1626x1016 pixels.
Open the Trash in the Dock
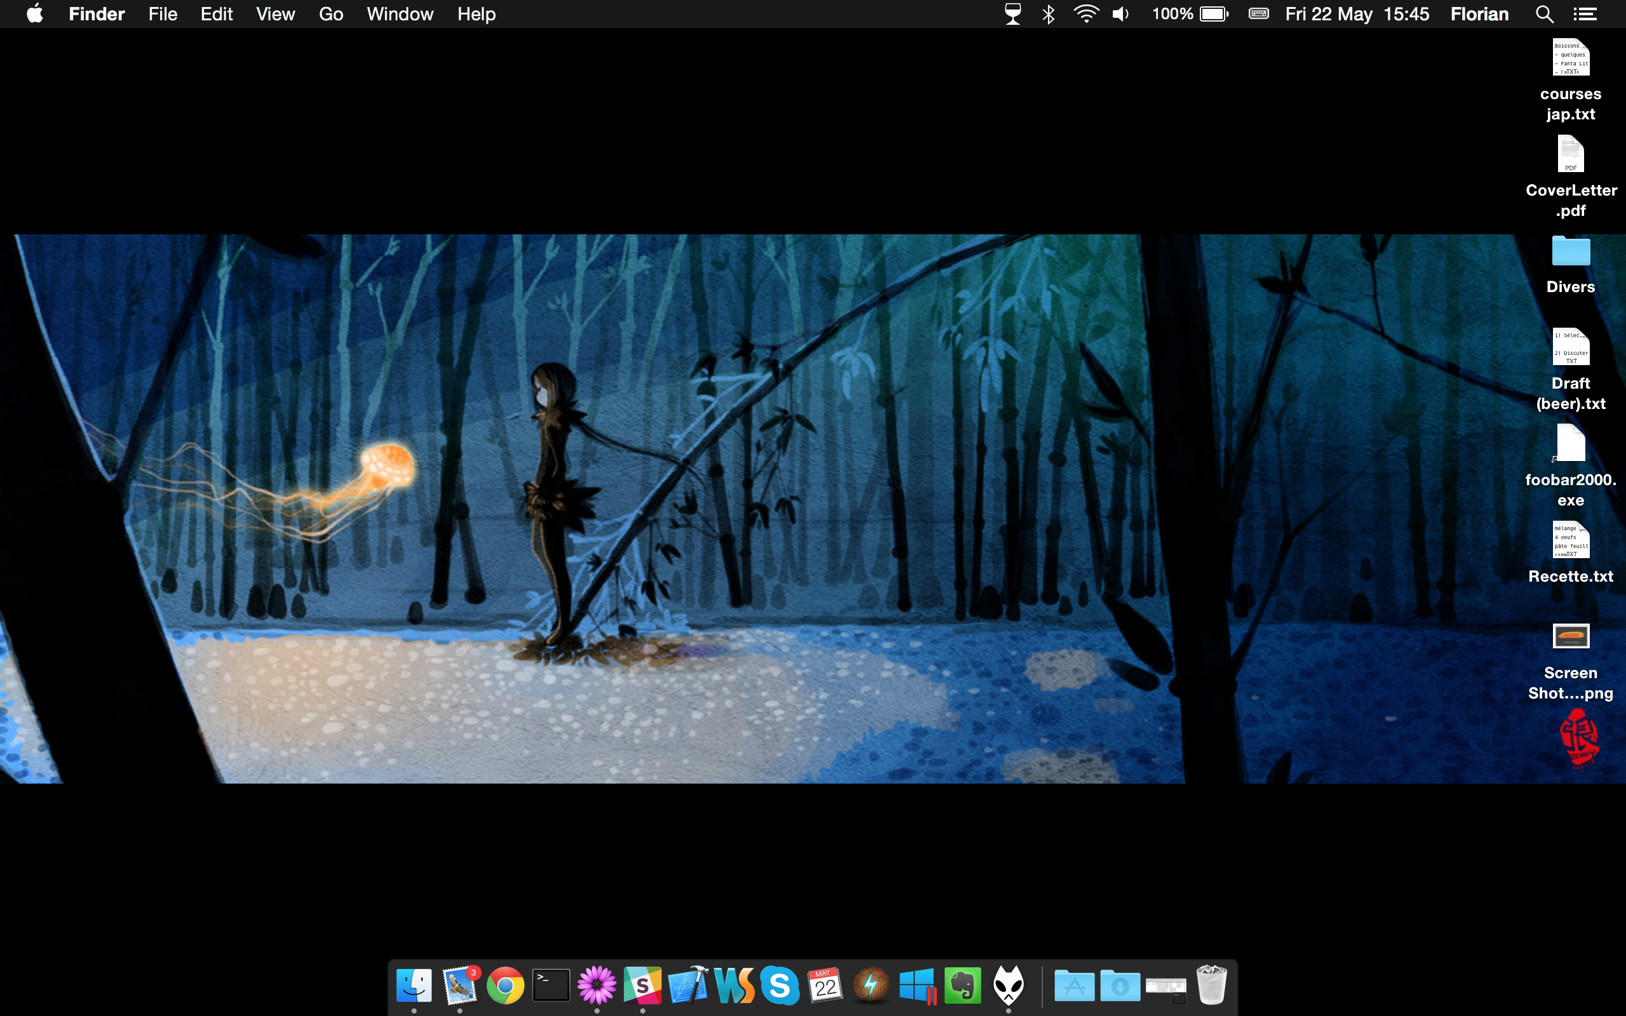tap(1211, 986)
